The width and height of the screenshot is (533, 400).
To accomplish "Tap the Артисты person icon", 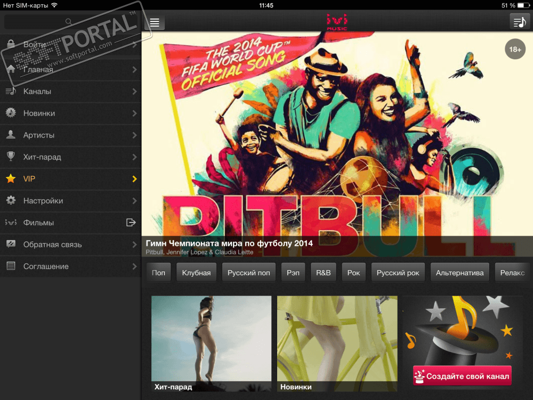I will coord(11,135).
